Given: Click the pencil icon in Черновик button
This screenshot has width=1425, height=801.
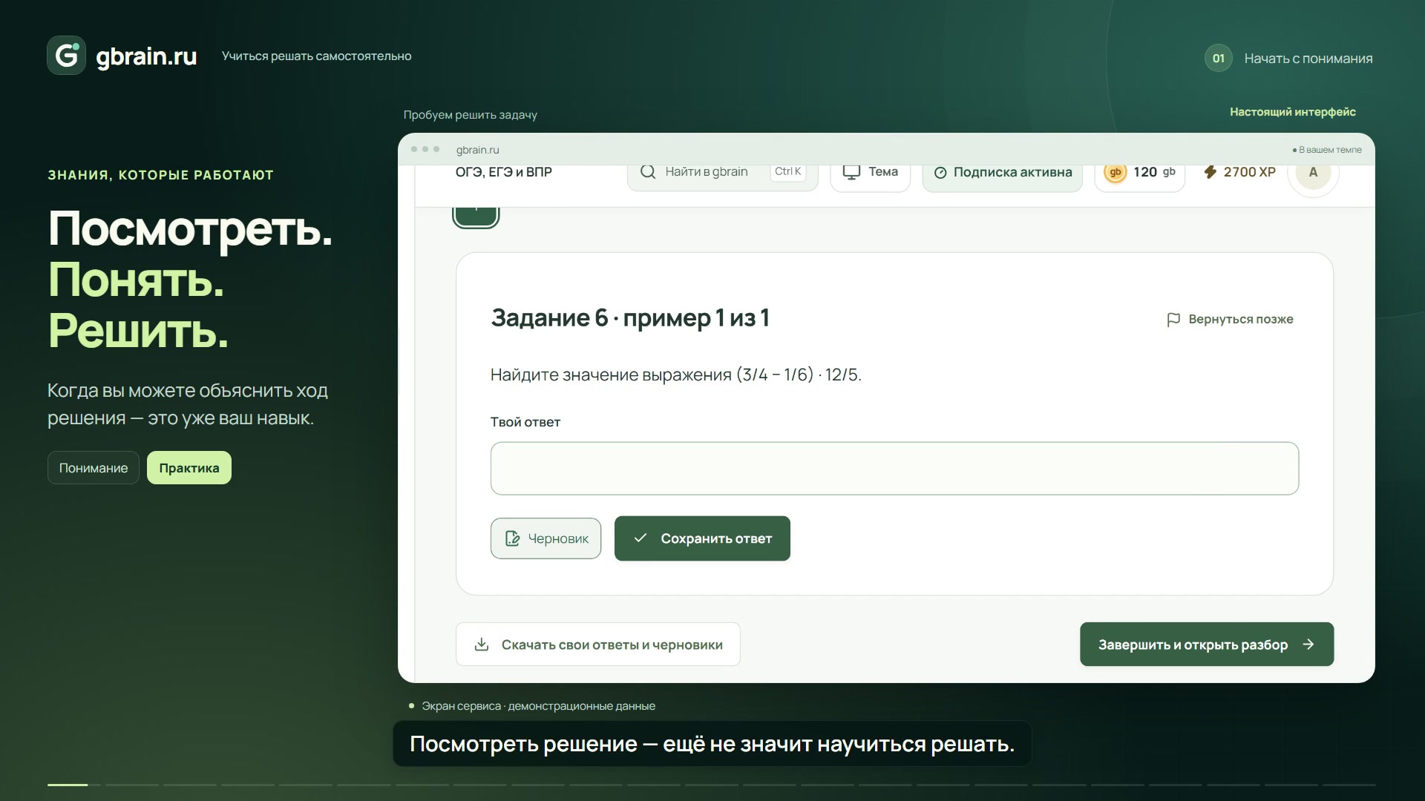Looking at the screenshot, I should click(512, 538).
